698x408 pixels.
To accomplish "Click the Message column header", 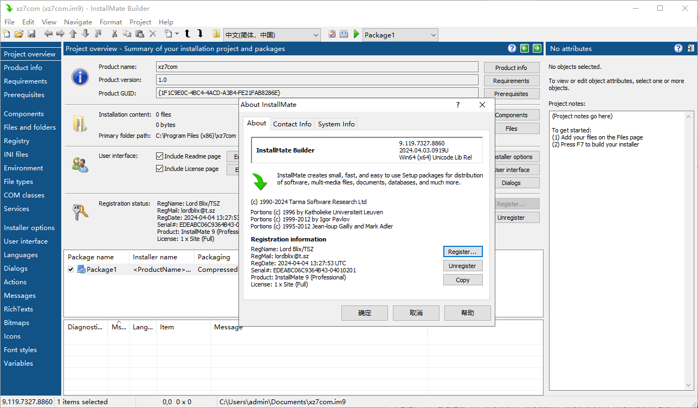I will (319, 327).
